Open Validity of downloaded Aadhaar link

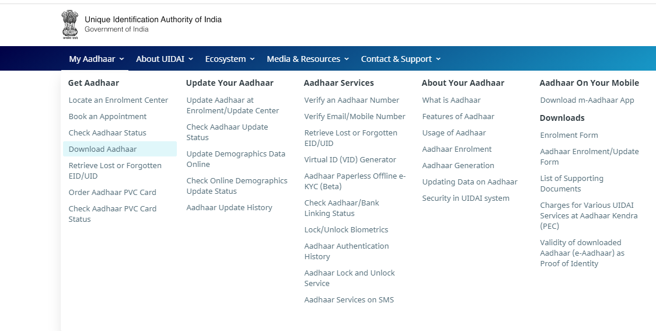pos(582,253)
